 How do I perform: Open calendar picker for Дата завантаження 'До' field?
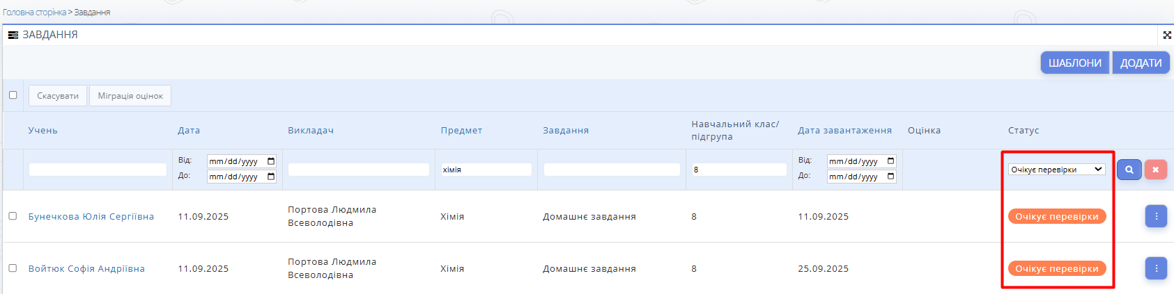click(x=890, y=177)
